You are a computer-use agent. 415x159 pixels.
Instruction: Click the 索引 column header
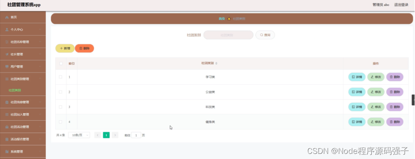[x=71, y=64]
